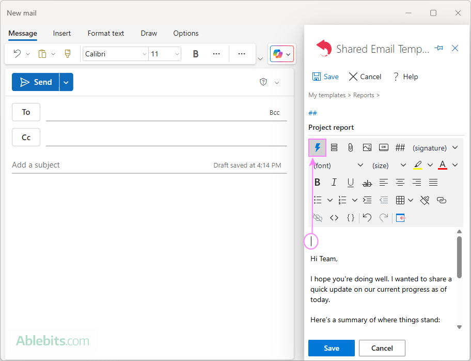Image resolution: width=471 pixels, height=361 pixels.
Task: Open the Copilot button in ribbon
Action: tap(282, 54)
